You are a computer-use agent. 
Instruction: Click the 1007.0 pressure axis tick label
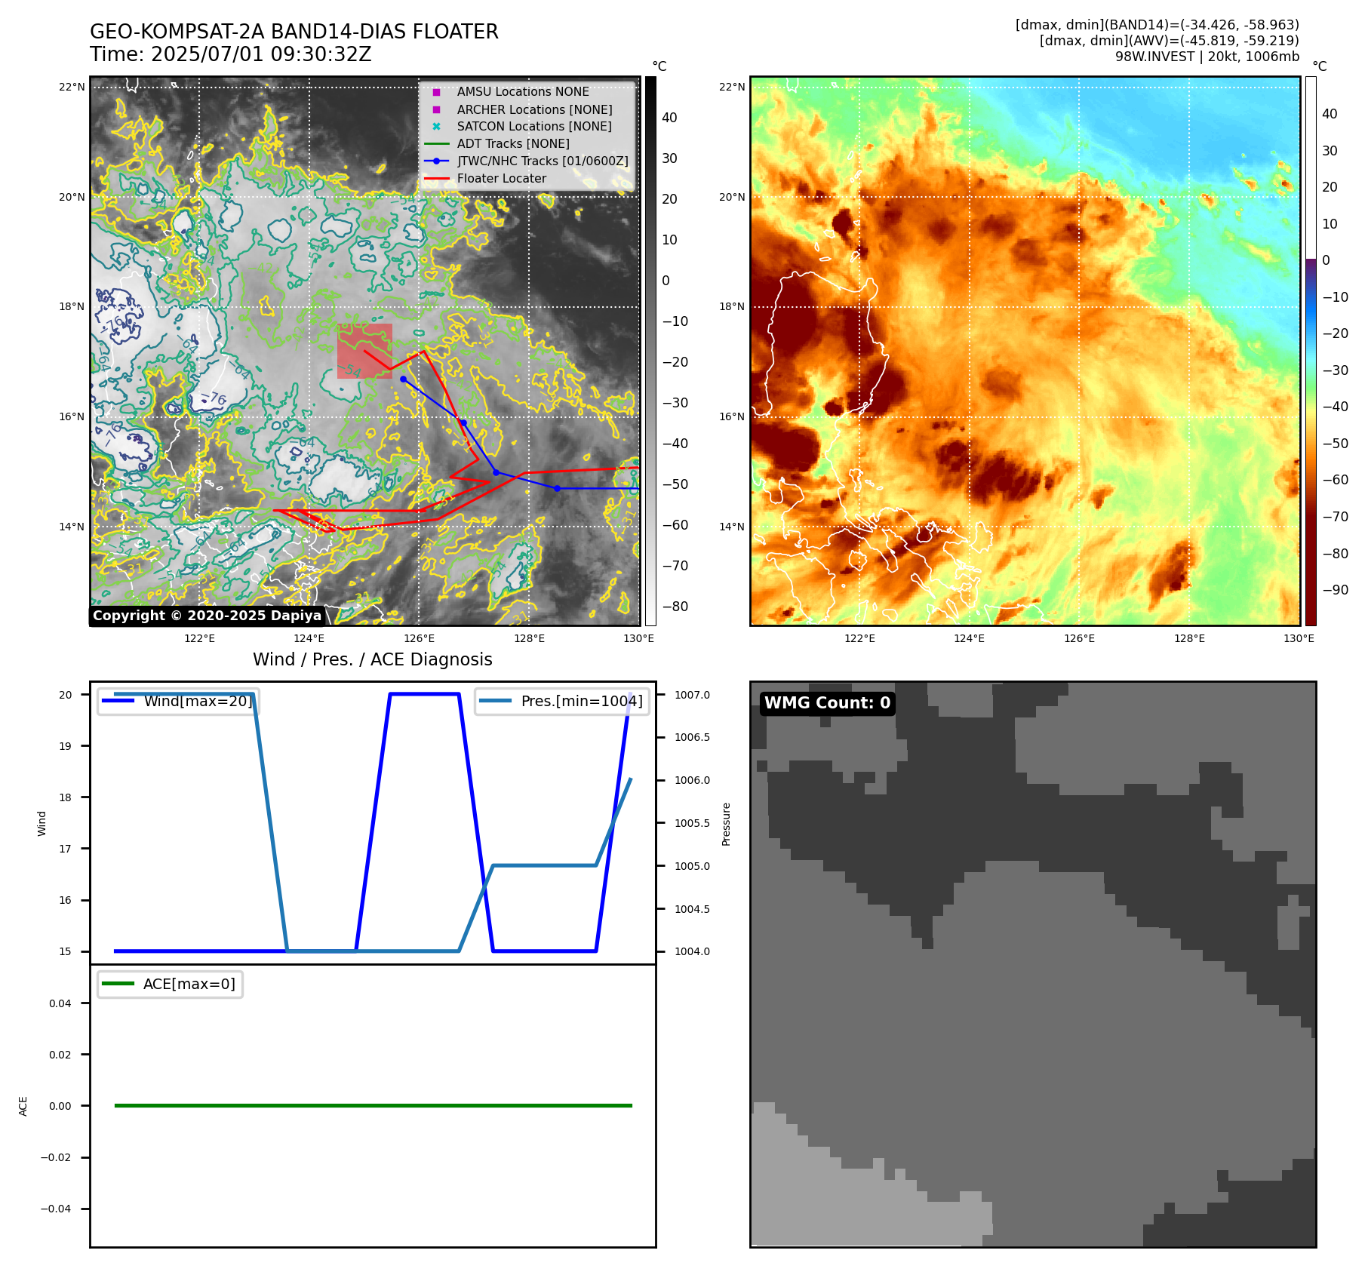pos(693,696)
